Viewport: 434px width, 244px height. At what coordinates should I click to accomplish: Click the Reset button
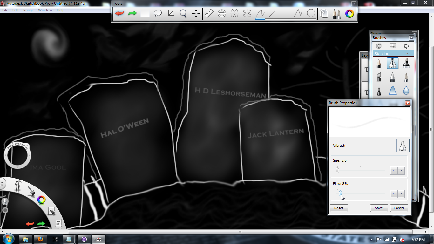click(x=339, y=208)
